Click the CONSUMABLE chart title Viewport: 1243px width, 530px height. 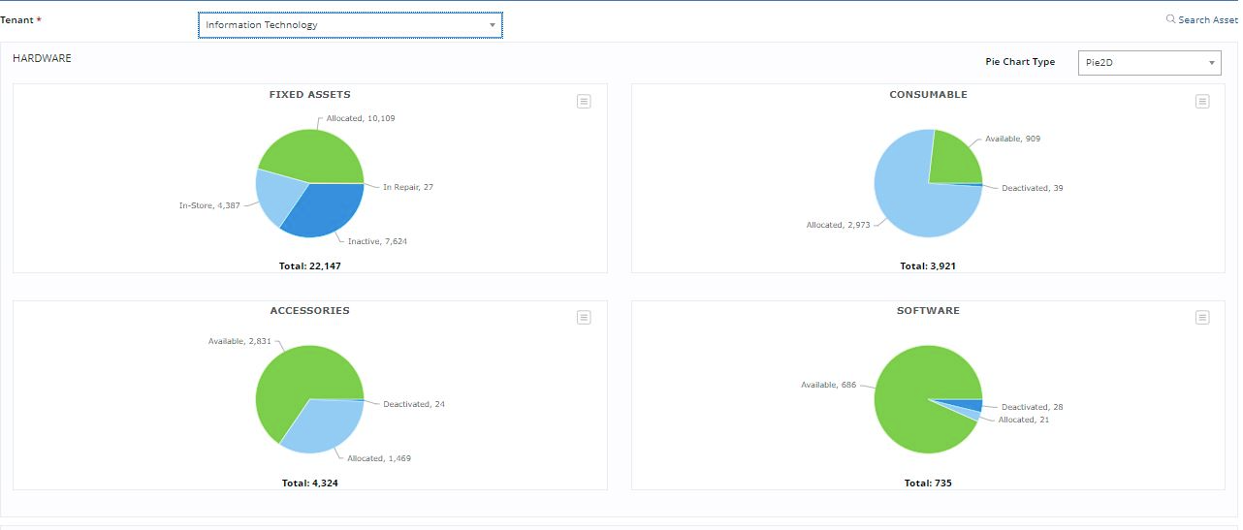tap(928, 95)
